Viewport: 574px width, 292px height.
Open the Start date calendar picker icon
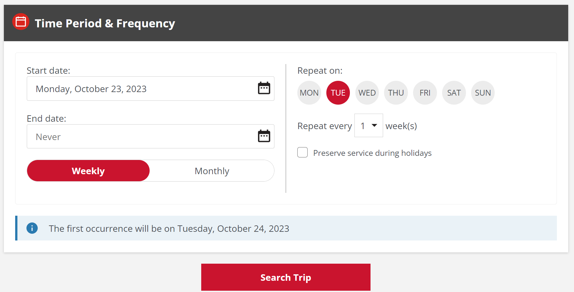[264, 88]
